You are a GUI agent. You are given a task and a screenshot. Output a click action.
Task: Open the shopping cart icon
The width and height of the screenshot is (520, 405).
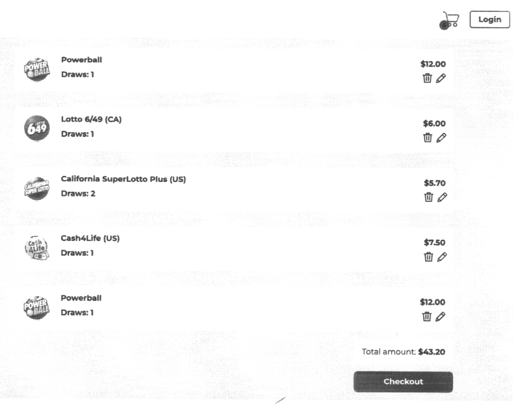pyautogui.click(x=450, y=21)
